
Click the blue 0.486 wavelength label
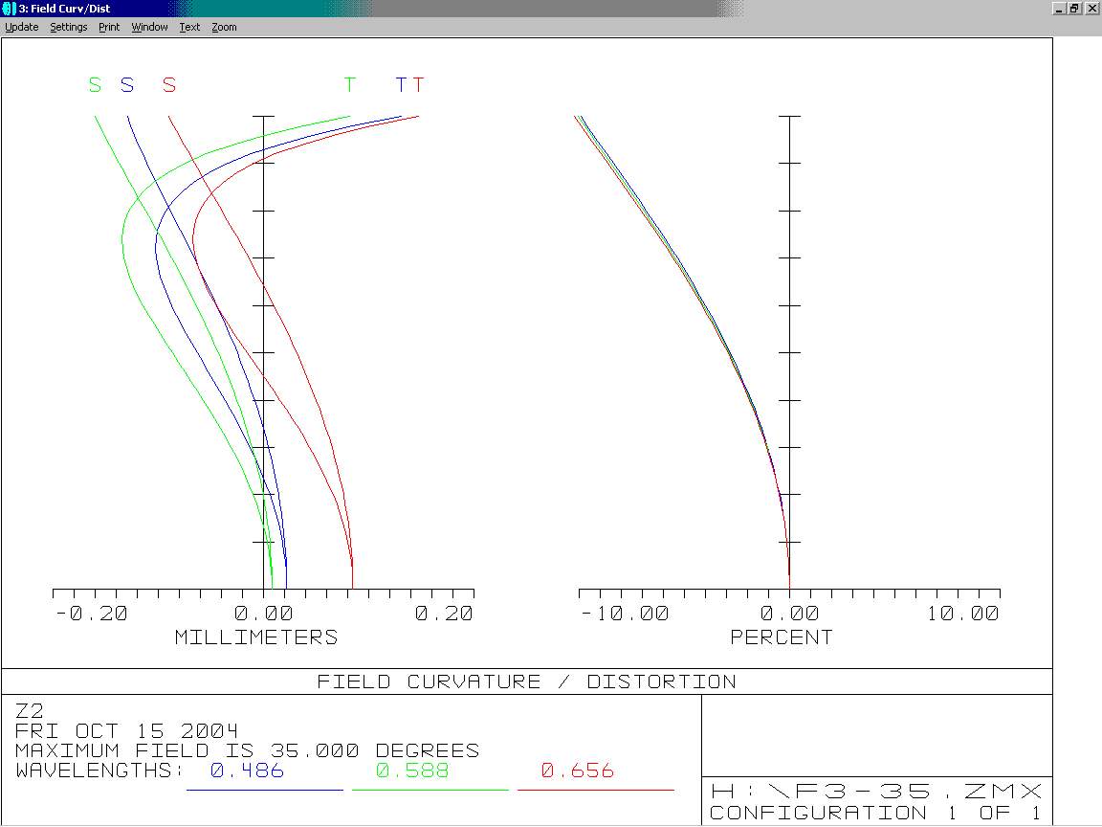pyautogui.click(x=248, y=771)
